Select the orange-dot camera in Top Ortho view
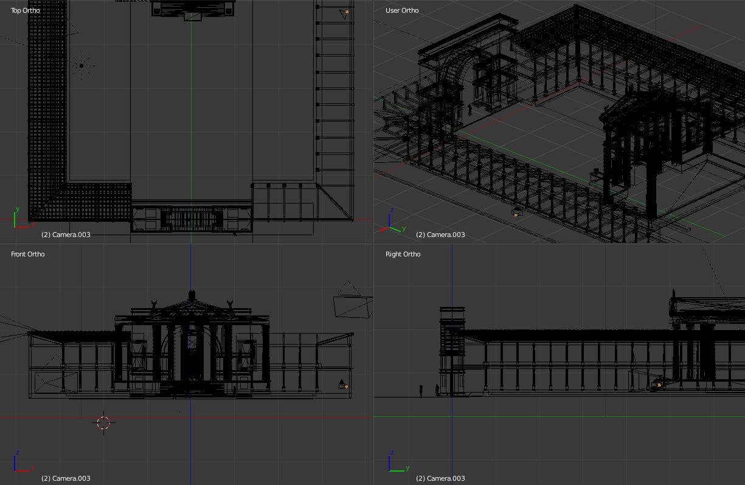 pyautogui.click(x=346, y=13)
